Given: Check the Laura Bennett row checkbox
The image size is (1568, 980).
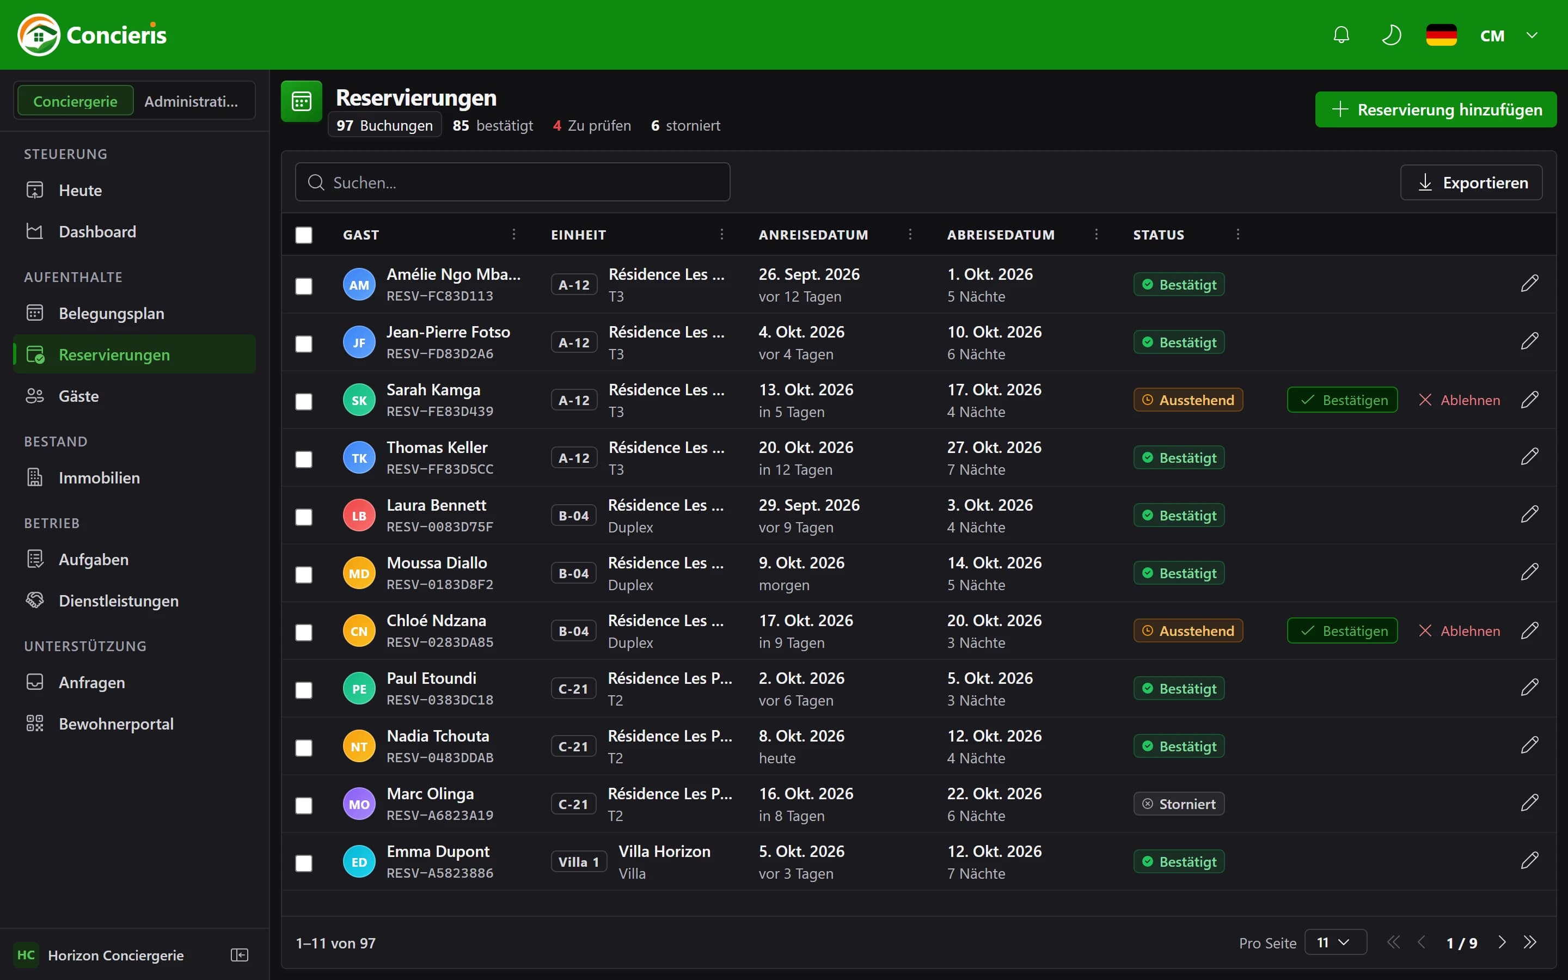Looking at the screenshot, I should point(304,517).
